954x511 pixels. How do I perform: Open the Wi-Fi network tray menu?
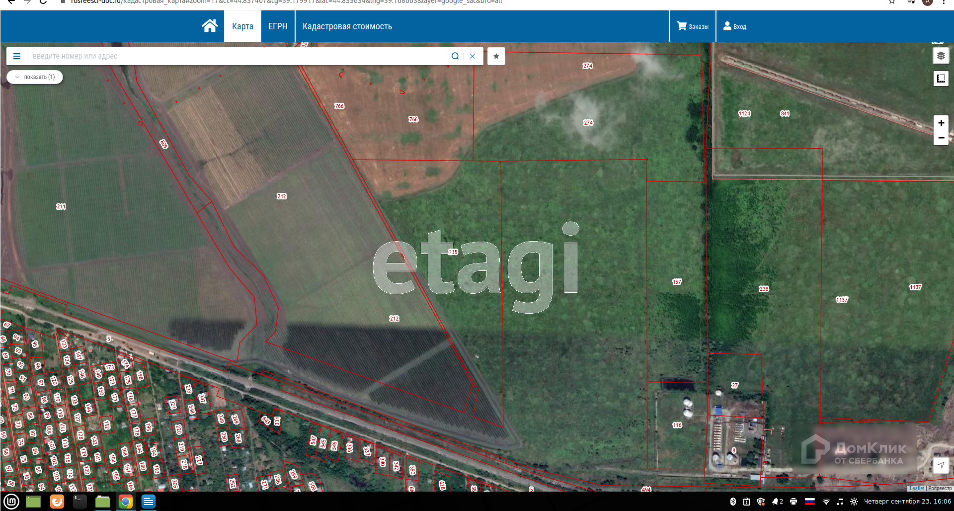[826, 502]
